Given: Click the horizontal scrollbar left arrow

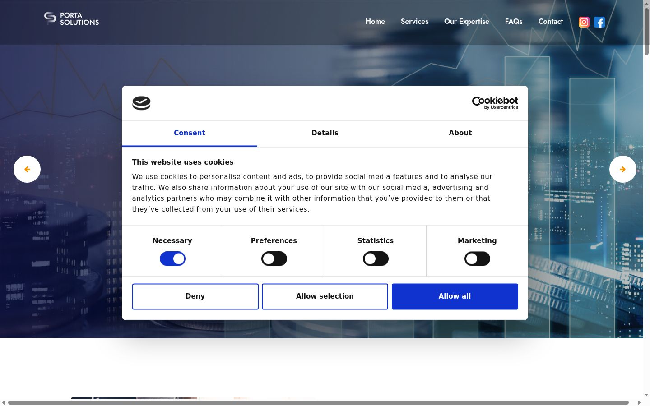Looking at the screenshot, I should pyautogui.click(x=4, y=402).
